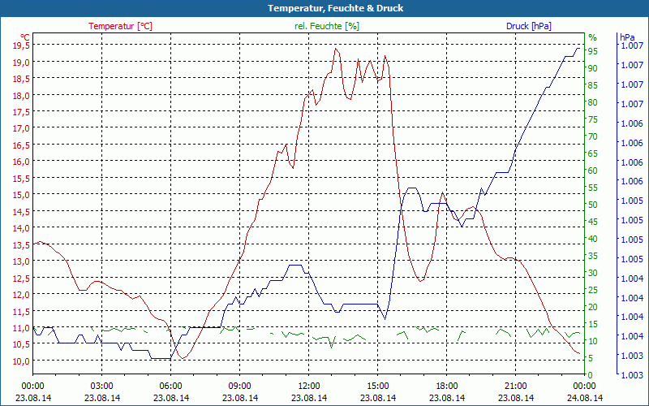Click the green '95' humidity axis value

pyautogui.click(x=593, y=51)
